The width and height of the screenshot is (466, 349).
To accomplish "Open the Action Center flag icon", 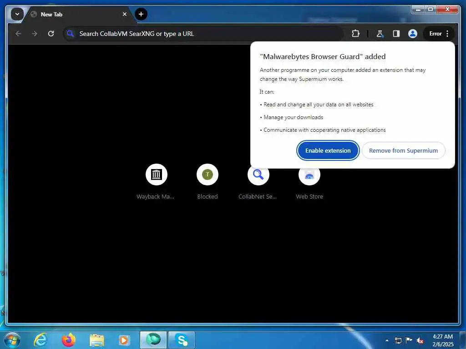I will point(409,340).
